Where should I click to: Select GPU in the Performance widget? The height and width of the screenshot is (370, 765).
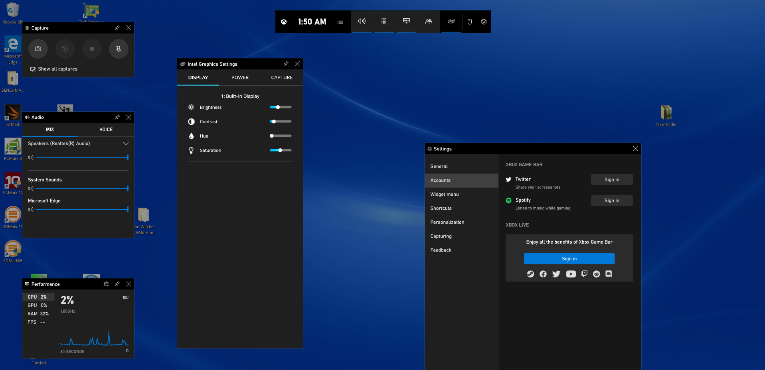[38, 305]
